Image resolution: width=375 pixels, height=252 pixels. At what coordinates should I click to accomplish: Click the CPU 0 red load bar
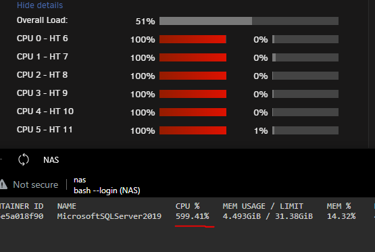[193, 39]
